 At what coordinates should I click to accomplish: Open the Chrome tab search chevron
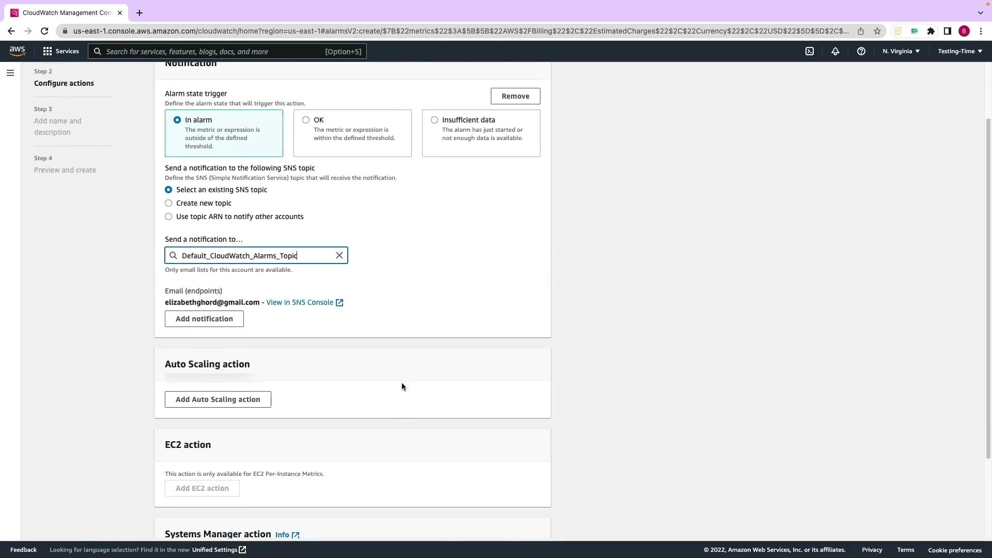[x=980, y=12]
